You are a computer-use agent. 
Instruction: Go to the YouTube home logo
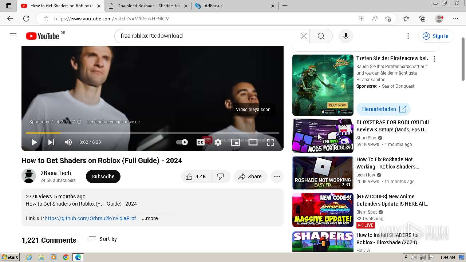point(43,36)
